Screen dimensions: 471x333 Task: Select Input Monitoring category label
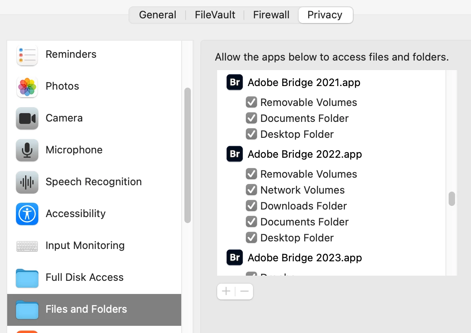pyautogui.click(x=85, y=245)
